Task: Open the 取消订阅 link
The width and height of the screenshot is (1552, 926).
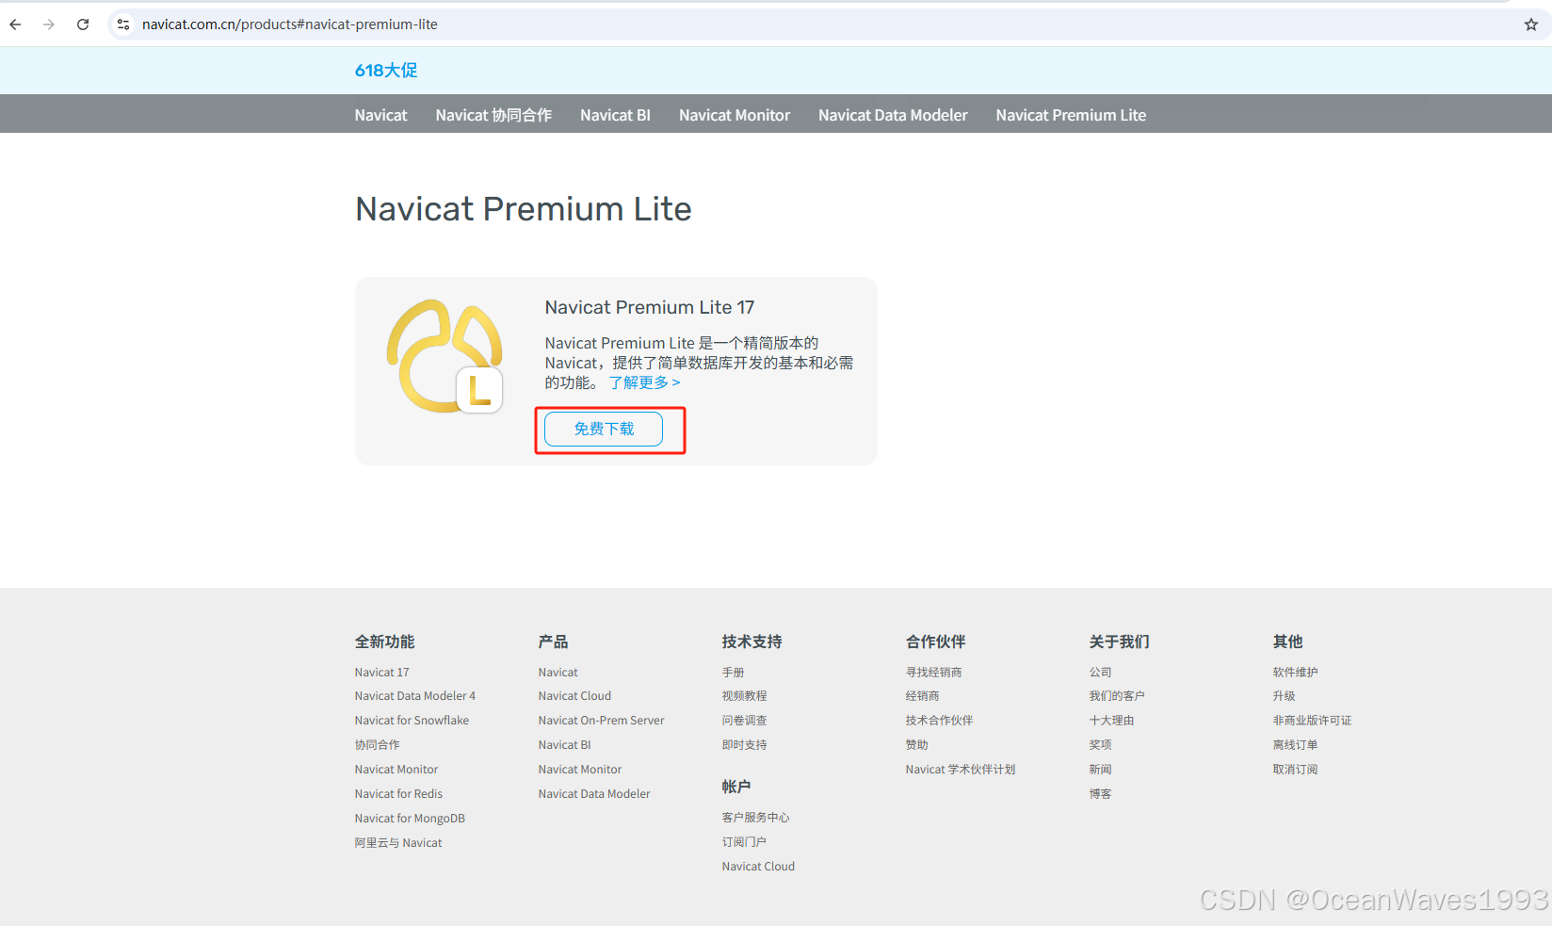Action: tap(1295, 770)
